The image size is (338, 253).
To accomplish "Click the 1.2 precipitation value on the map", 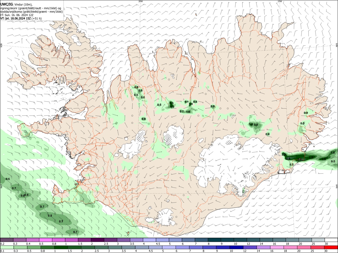I will coord(251,124).
